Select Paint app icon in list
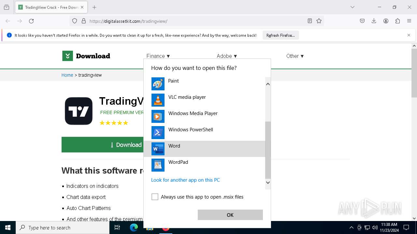 coord(158,84)
